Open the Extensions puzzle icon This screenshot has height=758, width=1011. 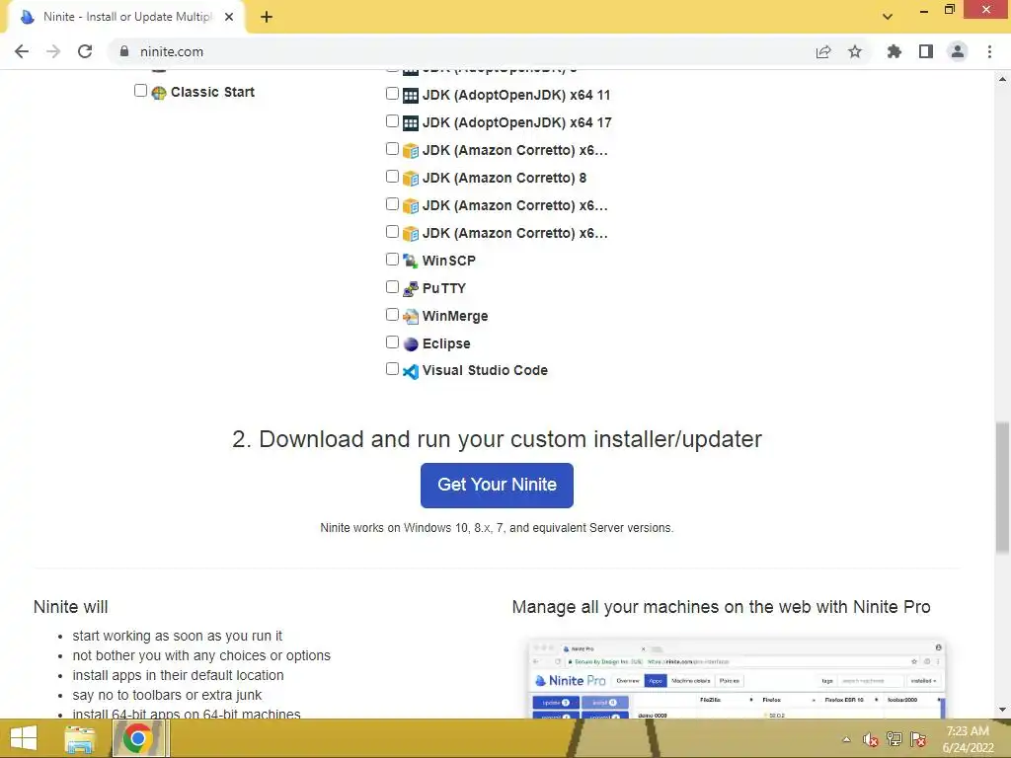tap(894, 51)
